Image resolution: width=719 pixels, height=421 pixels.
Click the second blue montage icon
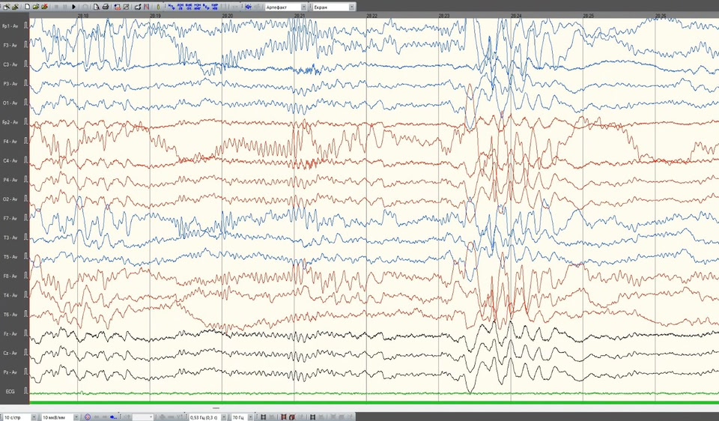180,7
